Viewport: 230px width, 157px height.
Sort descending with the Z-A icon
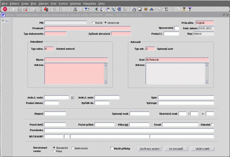[x=60, y=9]
